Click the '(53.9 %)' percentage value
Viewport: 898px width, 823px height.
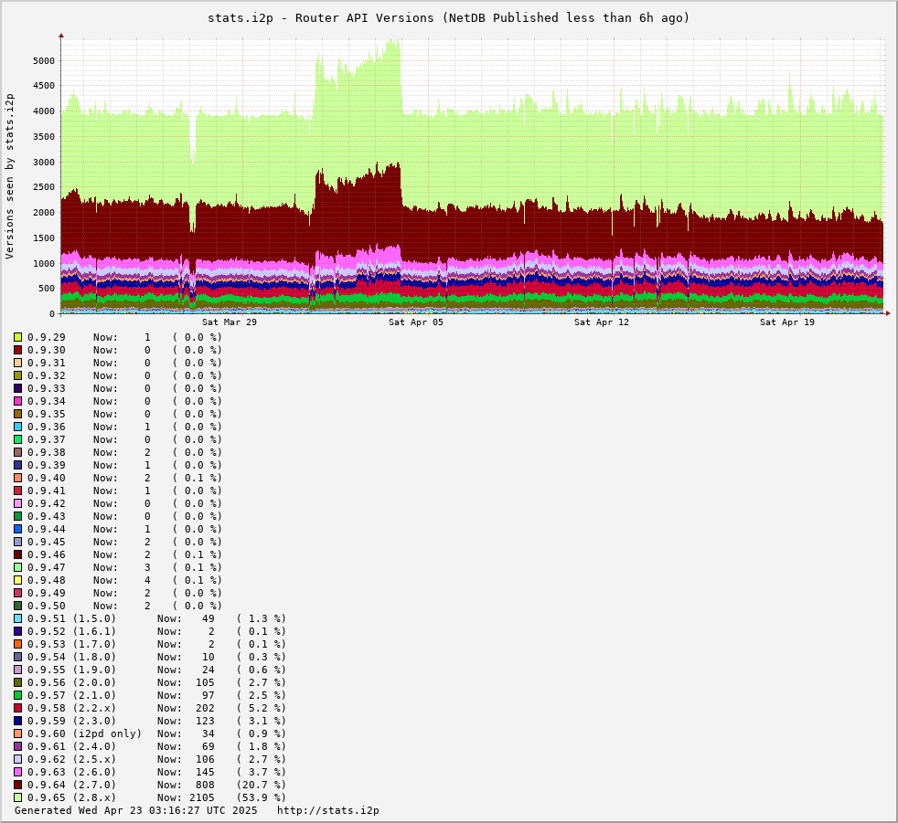click(x=262, y=797)
